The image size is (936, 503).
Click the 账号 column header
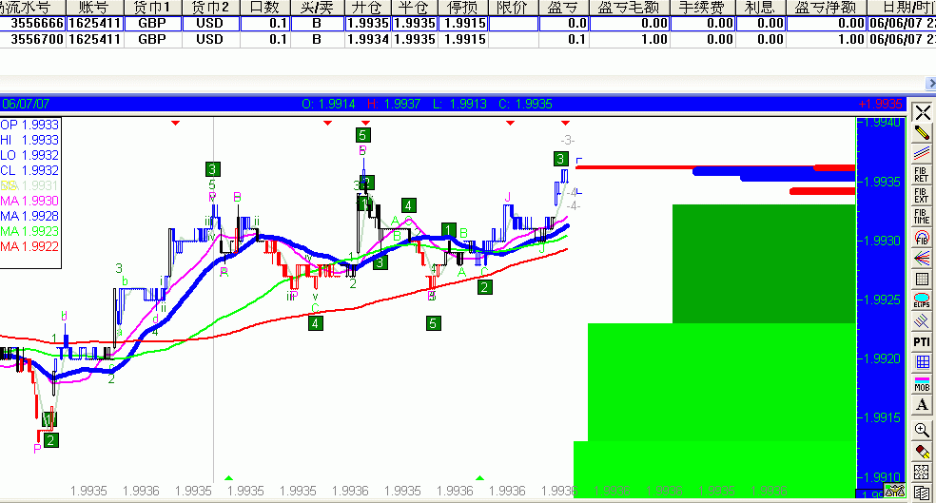pyautogui.click(x=94, y=8)
